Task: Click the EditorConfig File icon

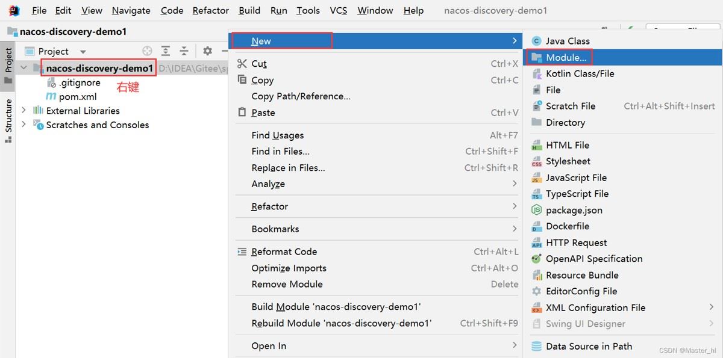Action: coord(536,291)
